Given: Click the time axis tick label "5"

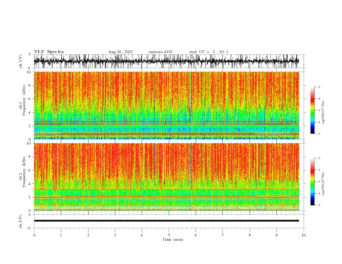Looking at the screenshot, I should (x=169, y=235).
